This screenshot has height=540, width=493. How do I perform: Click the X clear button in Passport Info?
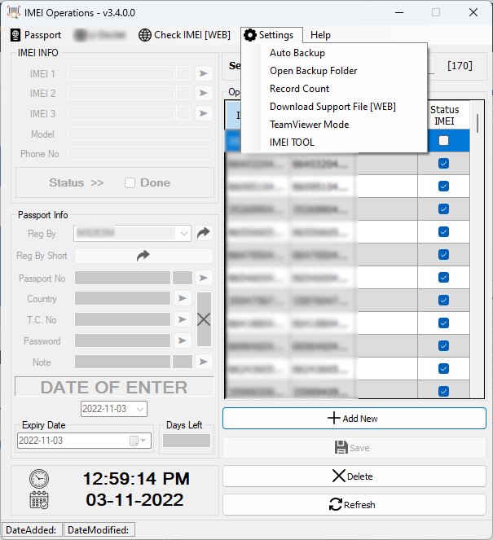(204, 319)
